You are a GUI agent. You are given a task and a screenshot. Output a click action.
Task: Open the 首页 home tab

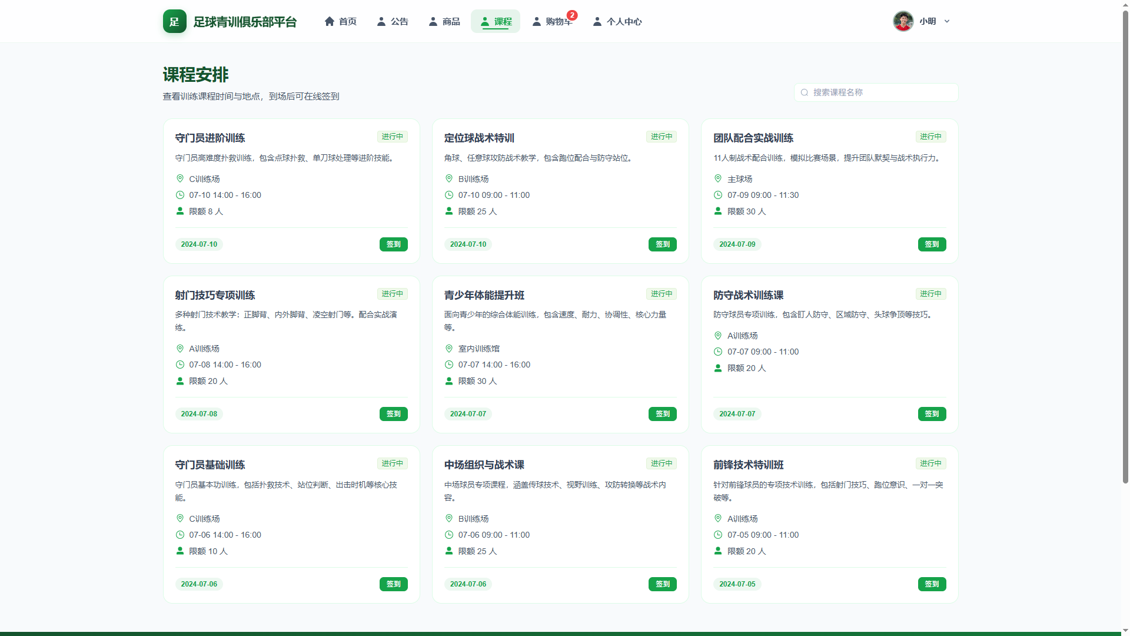[x=341, y=21]
